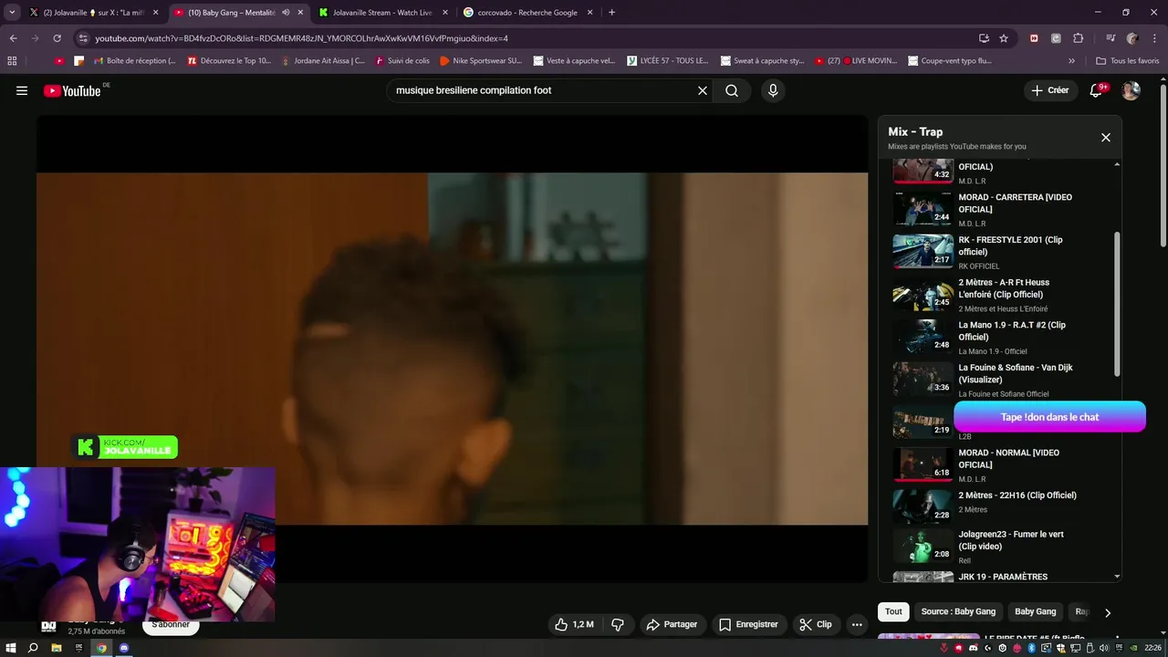Clear the YouTube search box text
This screenshot has width=1168, height=657.
point(703,90)
